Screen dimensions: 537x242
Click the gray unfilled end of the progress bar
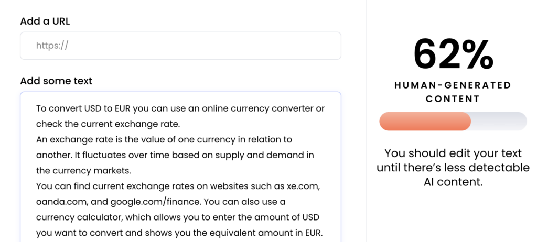(x=499, y=121)
